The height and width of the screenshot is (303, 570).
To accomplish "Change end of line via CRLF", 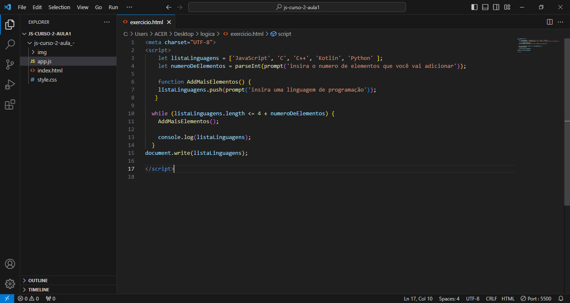I will (491, 298).
